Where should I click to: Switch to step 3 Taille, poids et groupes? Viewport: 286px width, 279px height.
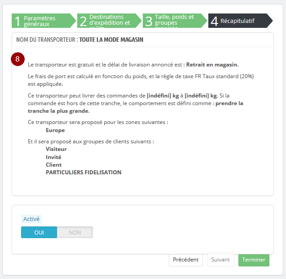(x=175, y=21)
